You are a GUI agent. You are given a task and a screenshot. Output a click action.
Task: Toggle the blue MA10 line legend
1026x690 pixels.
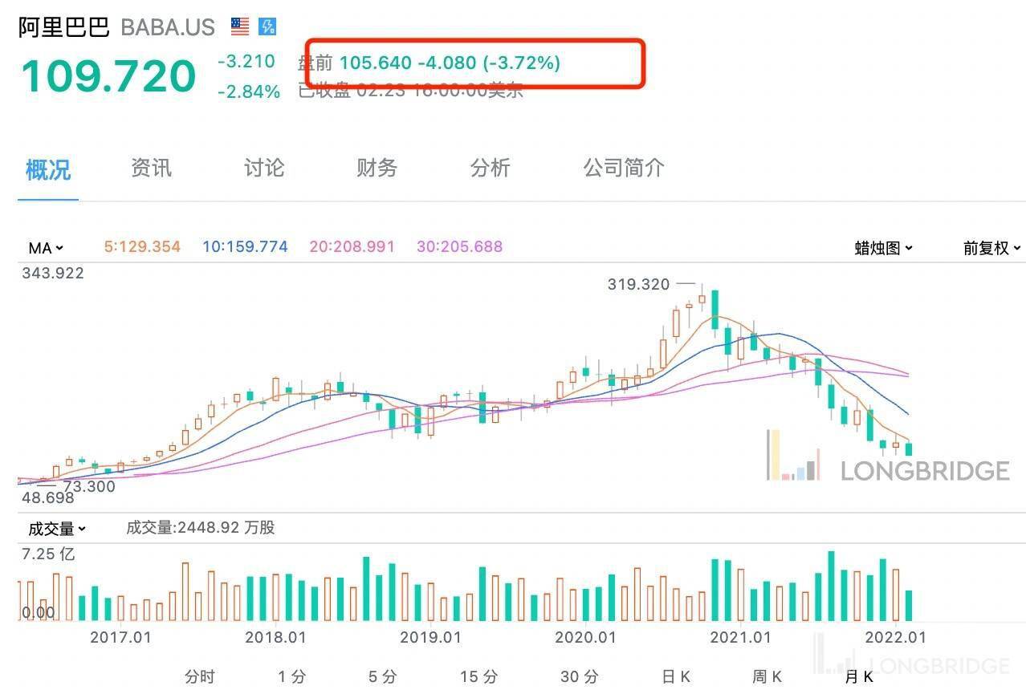245,248
